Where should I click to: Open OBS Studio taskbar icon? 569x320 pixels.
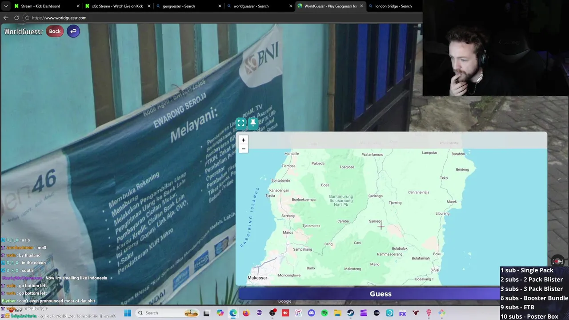(x=272, y=313)
